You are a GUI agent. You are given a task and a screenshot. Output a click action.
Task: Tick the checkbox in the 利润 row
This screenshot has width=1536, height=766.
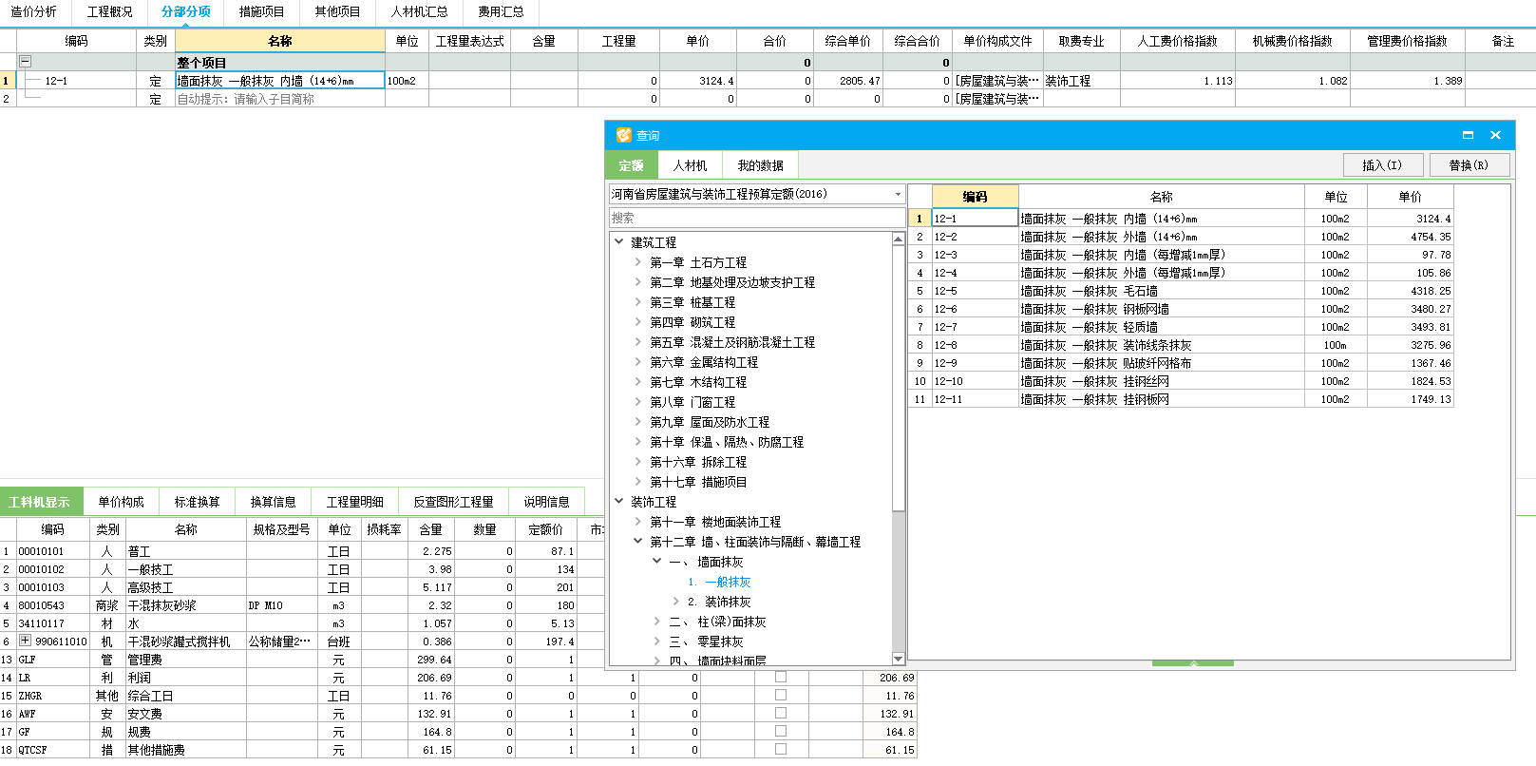(x=781, y=677)
